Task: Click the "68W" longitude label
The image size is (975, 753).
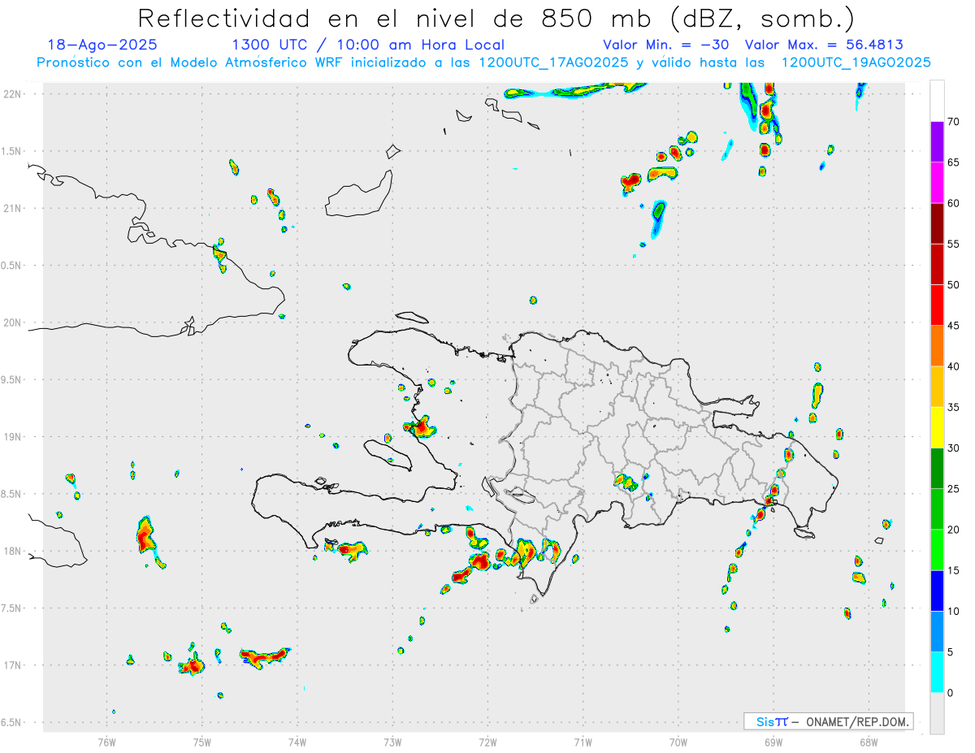Action: coord(868,742)
